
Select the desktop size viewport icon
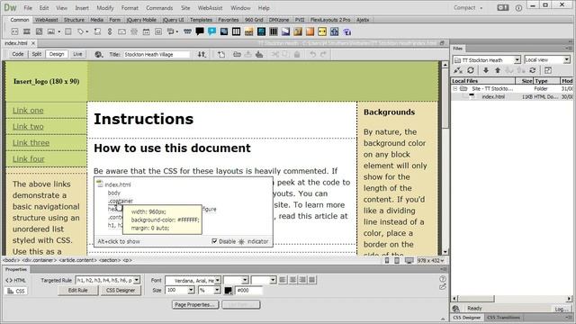409,260
